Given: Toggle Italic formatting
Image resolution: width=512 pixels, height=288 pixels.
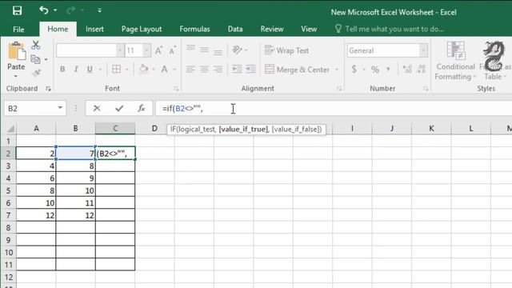Looking at the screenshot, I should [76, 69].
